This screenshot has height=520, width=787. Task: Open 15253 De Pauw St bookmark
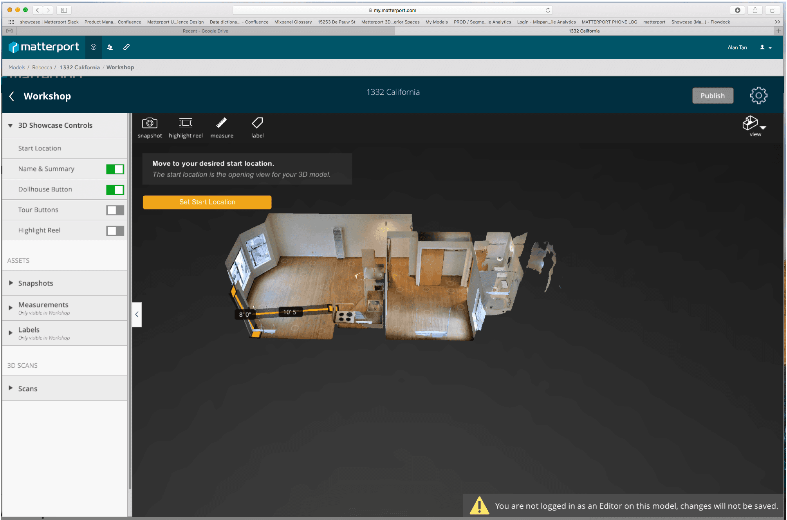(336, 22)
